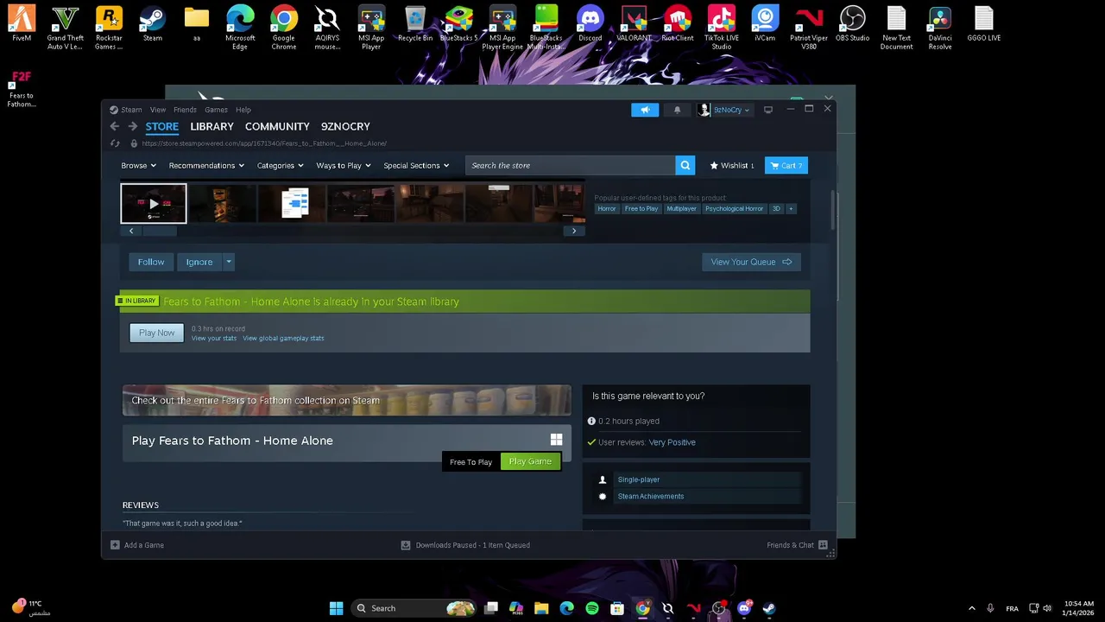Viewport: 1105px width, 622px height.
Task: Open the 9ZNOCRY profile tab
Action: click(x=345, y=126)
